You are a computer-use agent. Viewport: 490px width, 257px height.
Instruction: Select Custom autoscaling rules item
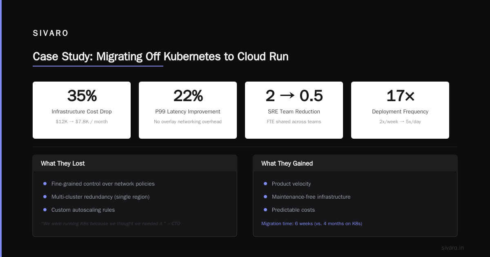tap(83, 210)
